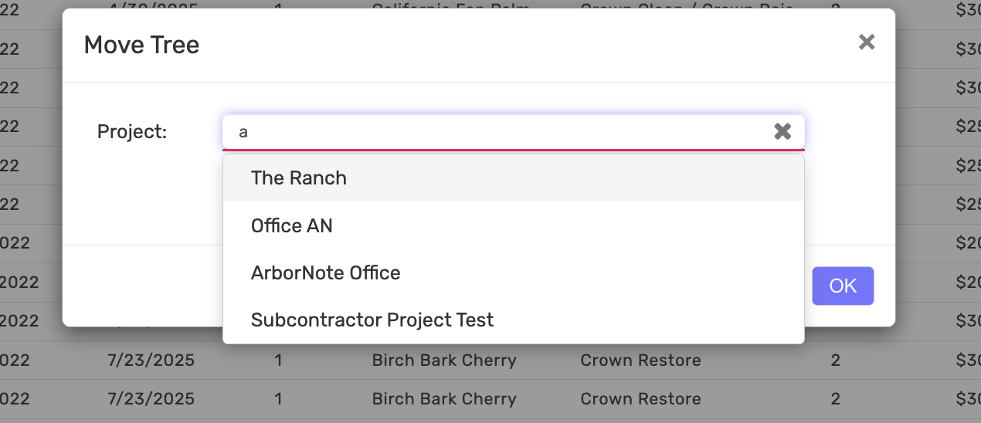
Task: Click the Project: field label
Action: [132, 132]
